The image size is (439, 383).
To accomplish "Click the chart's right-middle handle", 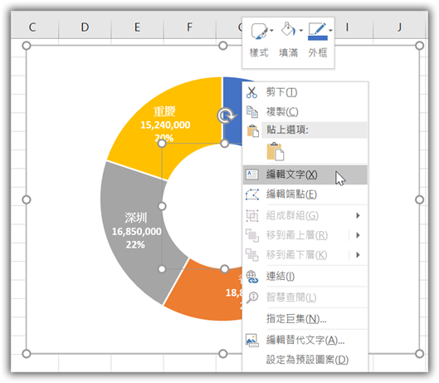I will pos(419,200).
